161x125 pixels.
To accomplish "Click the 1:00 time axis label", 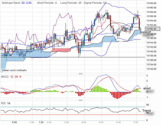I will tap(32, 122).
